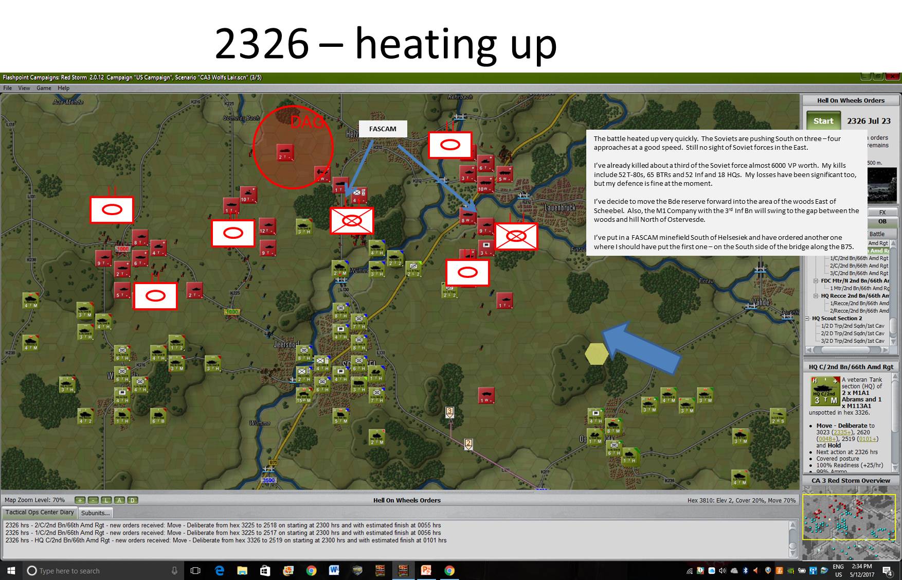The image size is (902, 580).
Task: Select 1 Mtr/2nd Bn/66th Amd Rgt tree row
Action: (860, 288)
